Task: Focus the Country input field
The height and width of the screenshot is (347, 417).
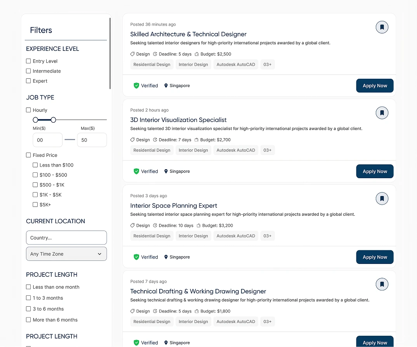Action: pos(66,238)
